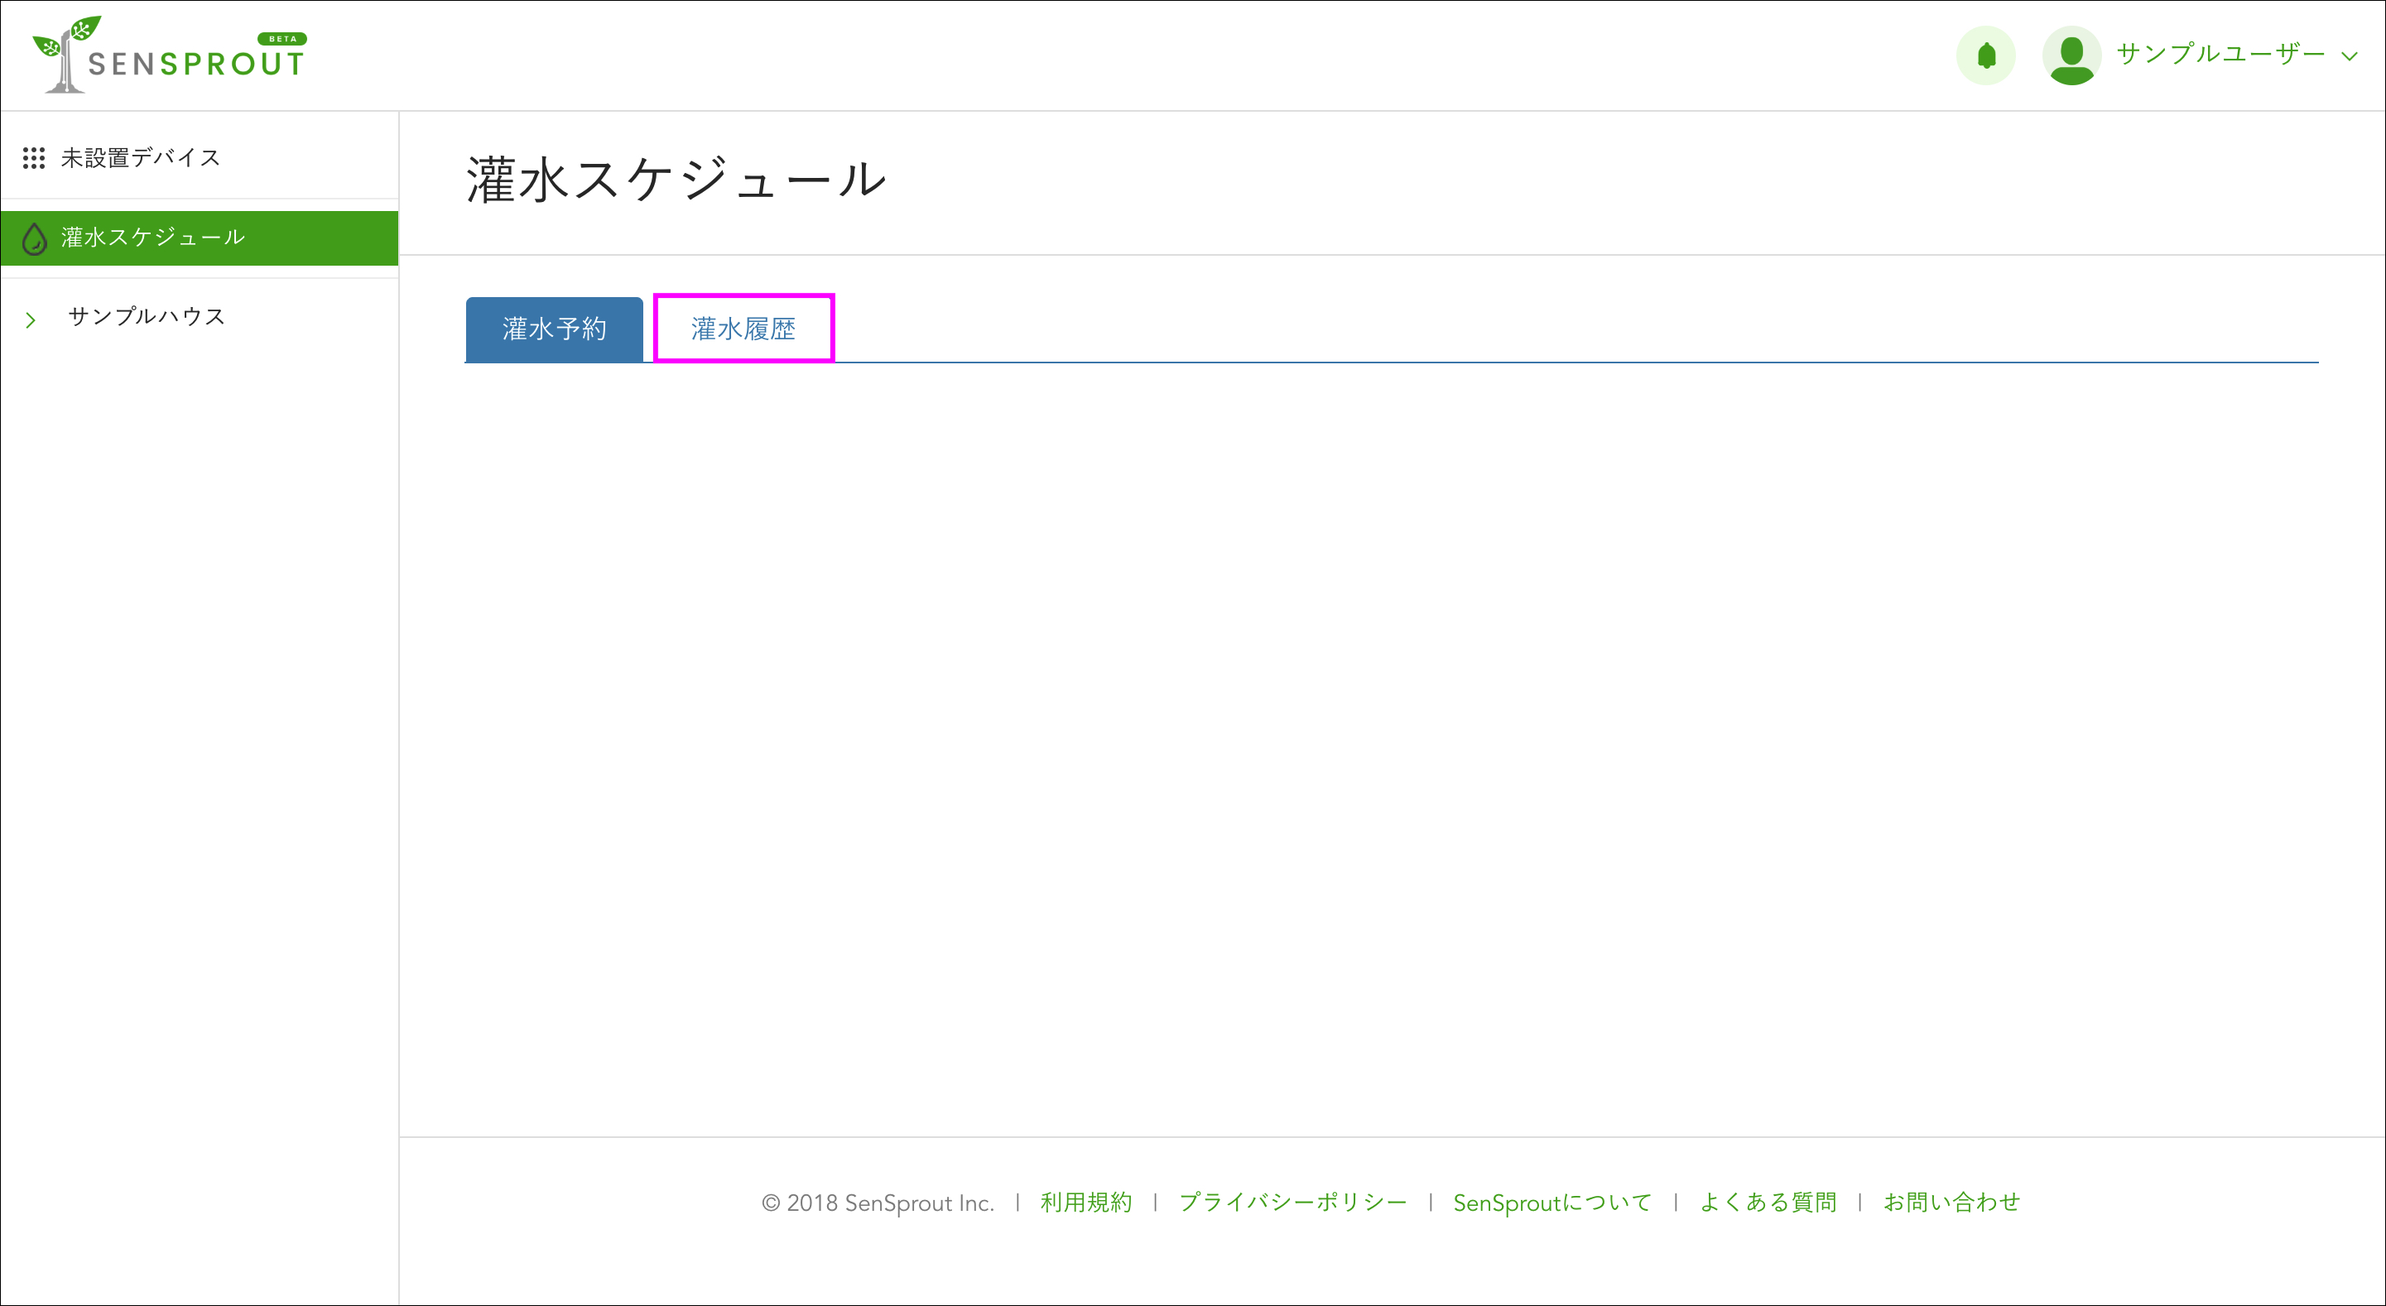The image size is (2386, 1306).
Task: Open よくある質問 footer link
Action: 1768,1203
